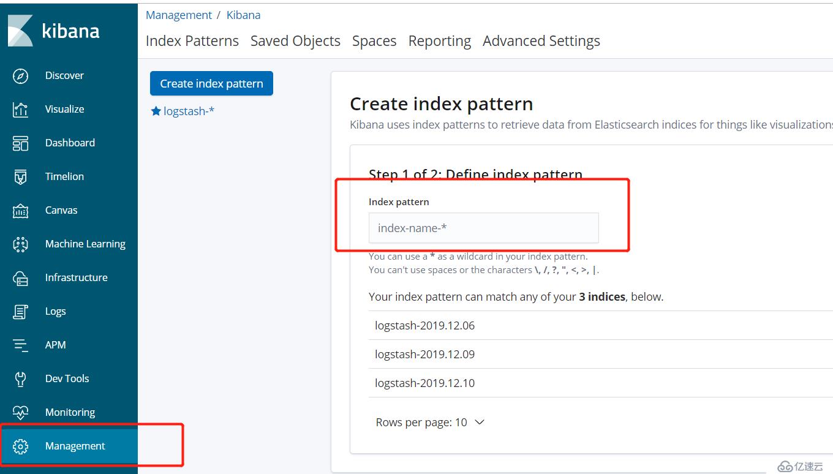Click the Dashboard layout icon
Screen dimensions: 833x474
tap(20, 143)
